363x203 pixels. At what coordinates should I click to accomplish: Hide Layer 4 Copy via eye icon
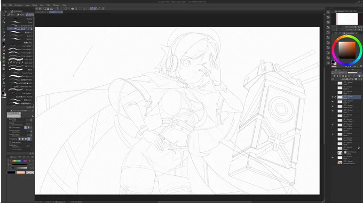[x=333, y=125]
